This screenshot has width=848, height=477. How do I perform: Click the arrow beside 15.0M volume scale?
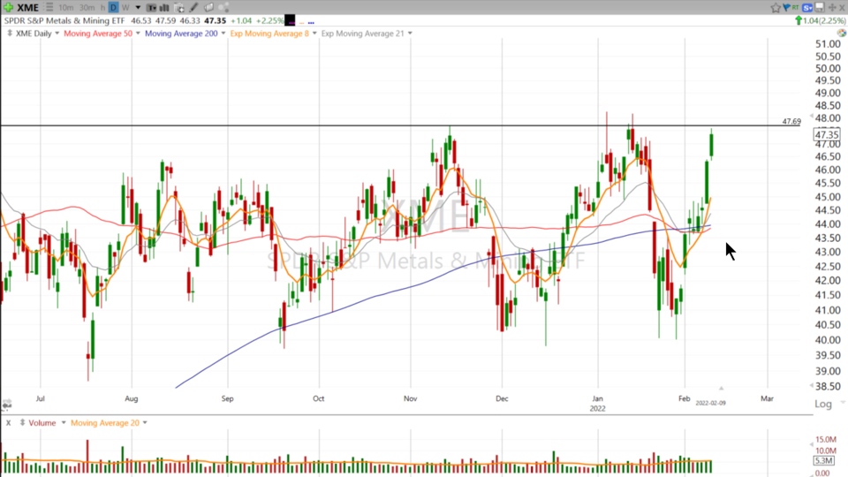(x=811, y=444)
